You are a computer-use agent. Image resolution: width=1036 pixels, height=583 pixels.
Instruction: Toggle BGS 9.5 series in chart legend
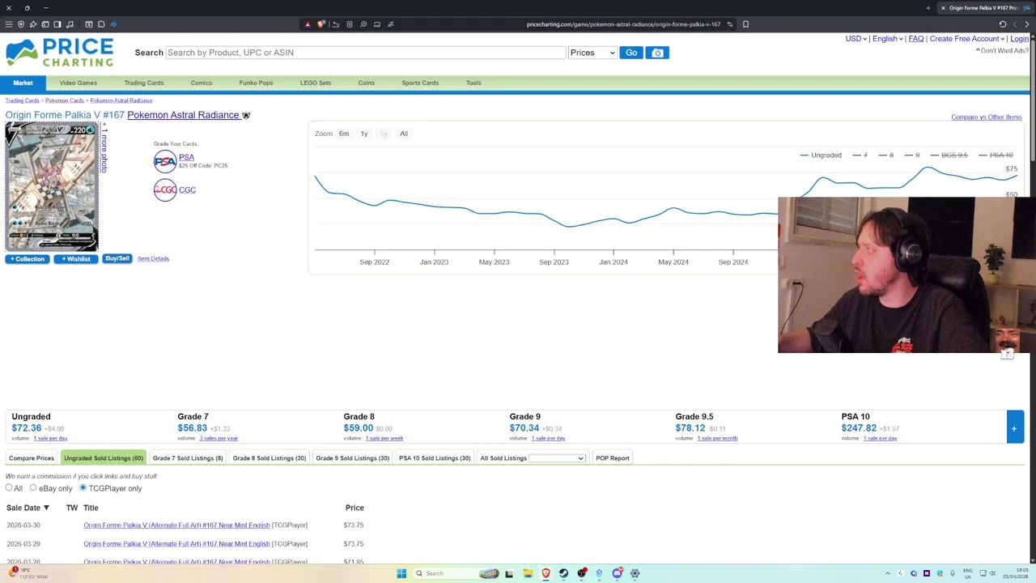949,155
